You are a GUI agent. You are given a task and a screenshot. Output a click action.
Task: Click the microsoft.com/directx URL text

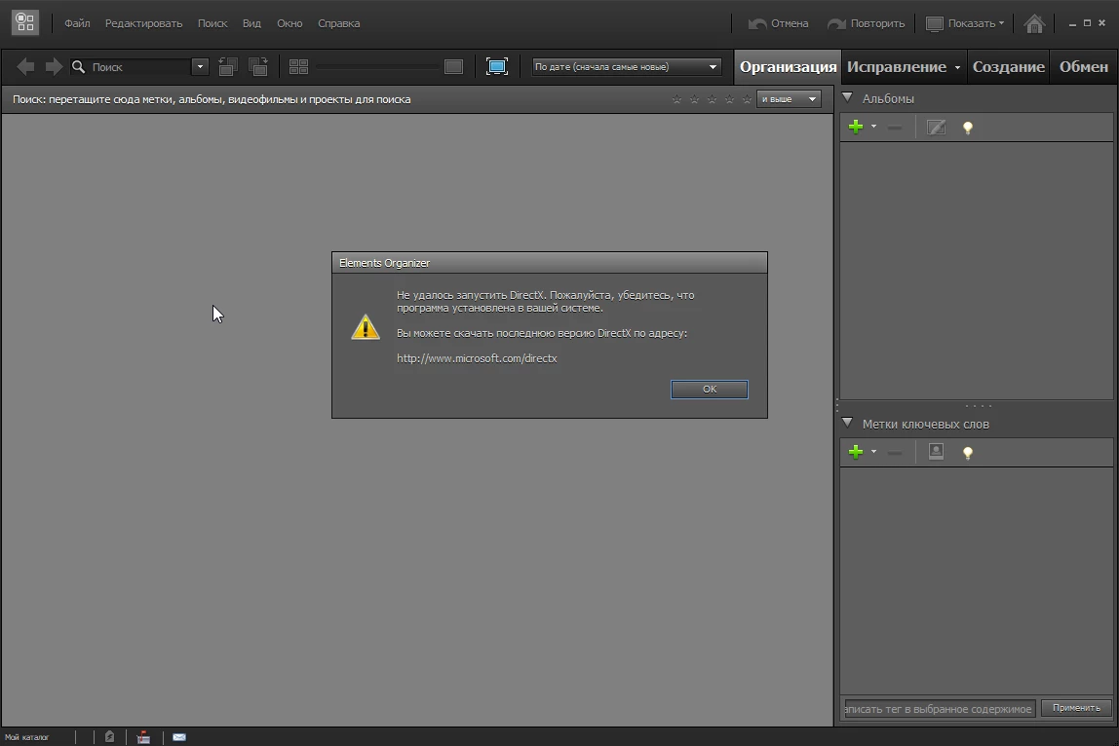(477, 358)
